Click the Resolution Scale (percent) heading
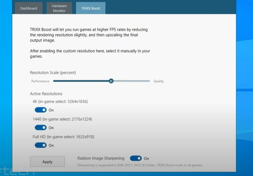 coord(53,73)
